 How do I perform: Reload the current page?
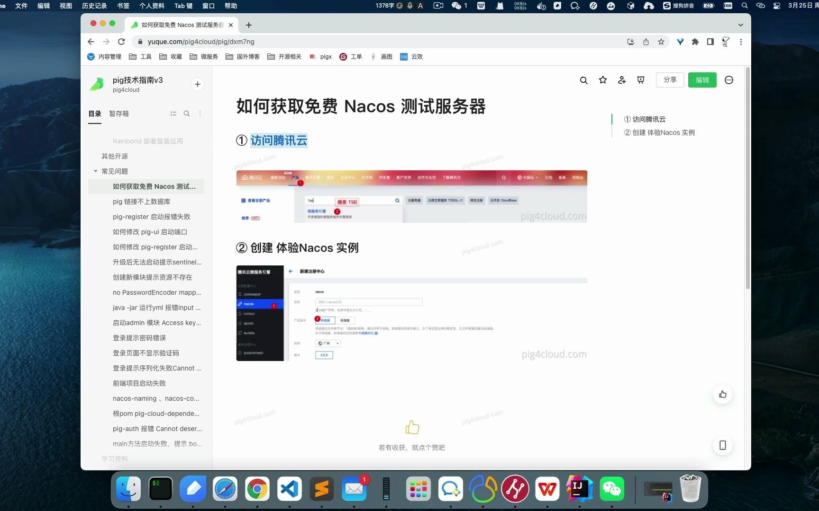coord(121,42)
